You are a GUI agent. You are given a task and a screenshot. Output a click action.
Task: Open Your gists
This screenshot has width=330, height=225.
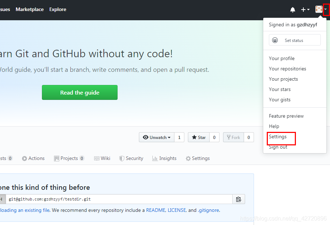click(280, 100)
